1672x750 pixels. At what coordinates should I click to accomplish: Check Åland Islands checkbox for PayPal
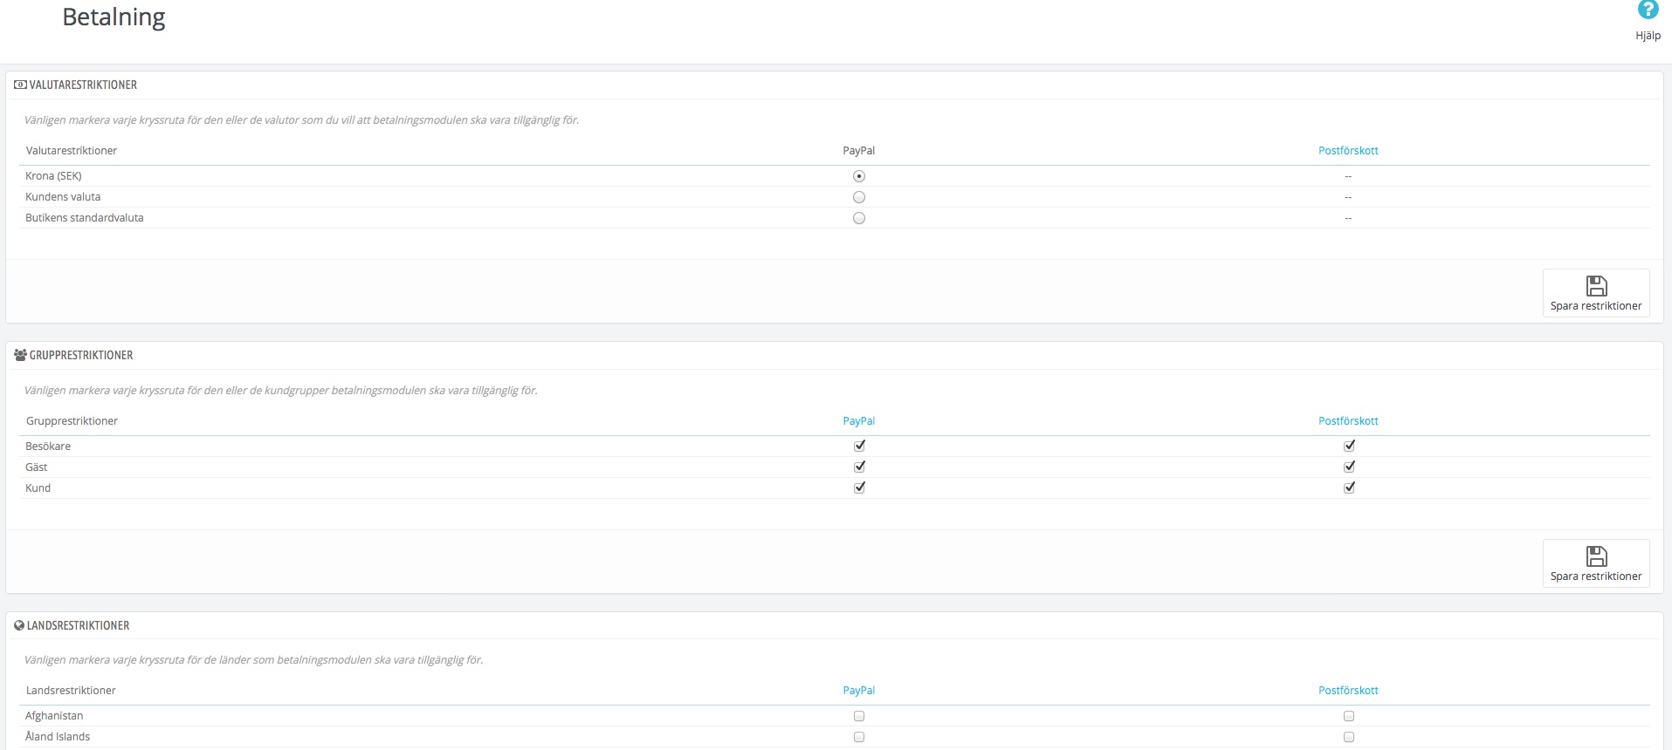(859, 737)
